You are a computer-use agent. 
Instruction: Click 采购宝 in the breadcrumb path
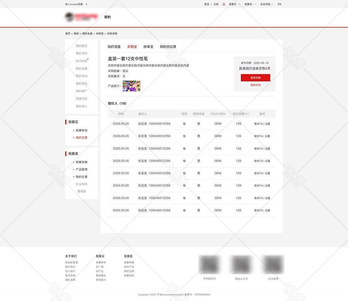click(100, 34)
